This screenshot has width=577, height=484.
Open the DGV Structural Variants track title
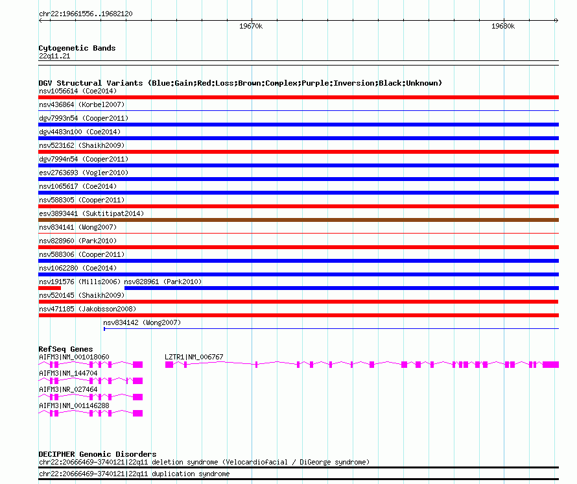(x=241, y=83)
